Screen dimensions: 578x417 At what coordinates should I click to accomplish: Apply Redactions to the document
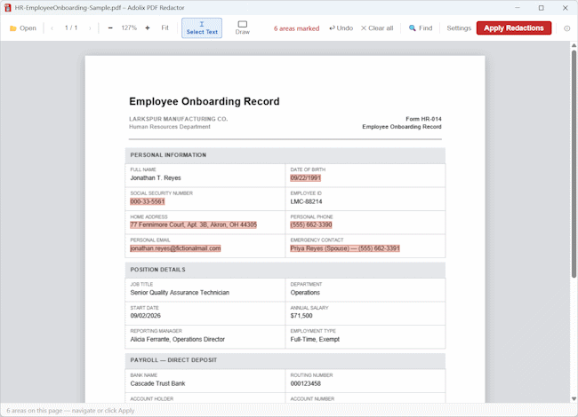pyautogui.click(x=514, y=28)
